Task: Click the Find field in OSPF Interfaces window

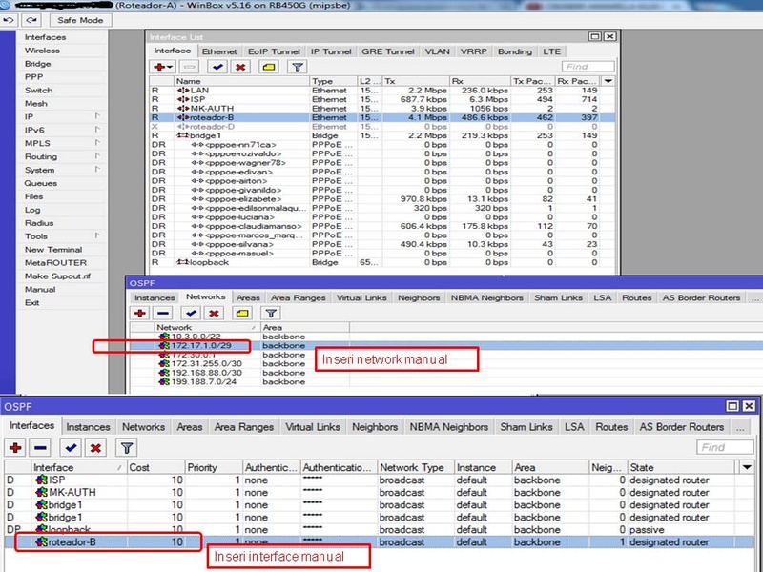Action: click(725, 447)
